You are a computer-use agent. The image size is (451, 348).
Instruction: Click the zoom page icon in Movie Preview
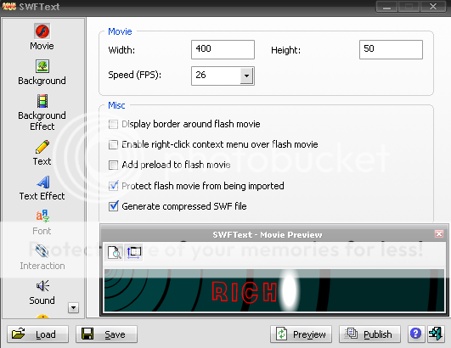[114, 252]
